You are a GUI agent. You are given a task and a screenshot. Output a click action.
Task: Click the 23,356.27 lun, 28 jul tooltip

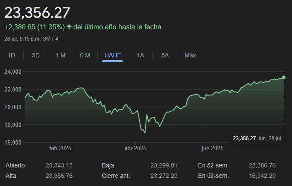click(257, 139)
